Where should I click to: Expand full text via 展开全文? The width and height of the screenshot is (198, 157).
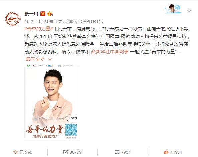click(x=35, y=59)
